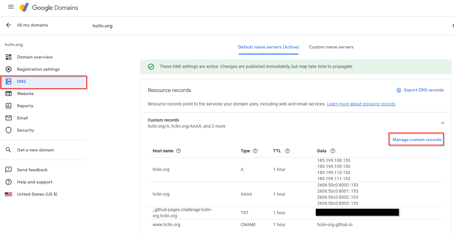The image size is (454, 234).
Task: Click the green active checkmark icon
Action: point(151,66)
